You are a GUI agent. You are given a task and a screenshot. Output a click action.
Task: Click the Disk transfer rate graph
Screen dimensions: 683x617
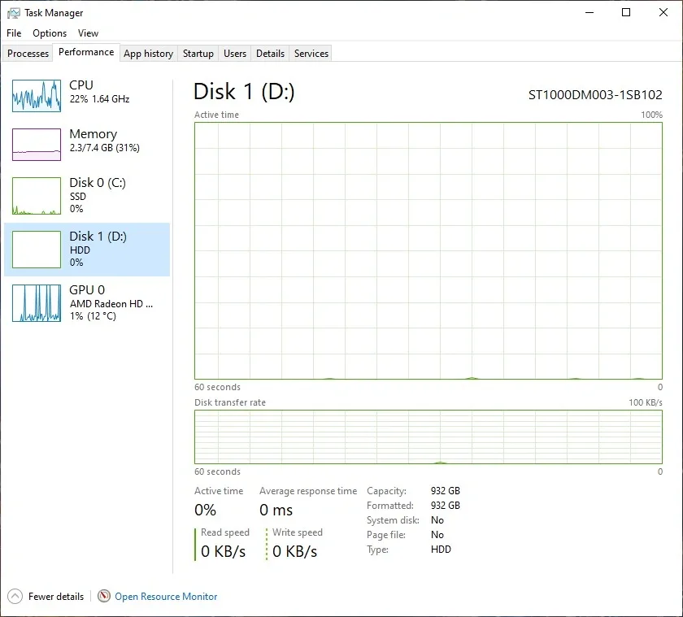[429, 437]
